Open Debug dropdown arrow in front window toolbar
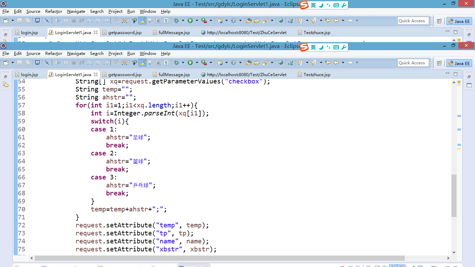Image resolution: width=475 pixels, height=267 pixels. (183, 63)
